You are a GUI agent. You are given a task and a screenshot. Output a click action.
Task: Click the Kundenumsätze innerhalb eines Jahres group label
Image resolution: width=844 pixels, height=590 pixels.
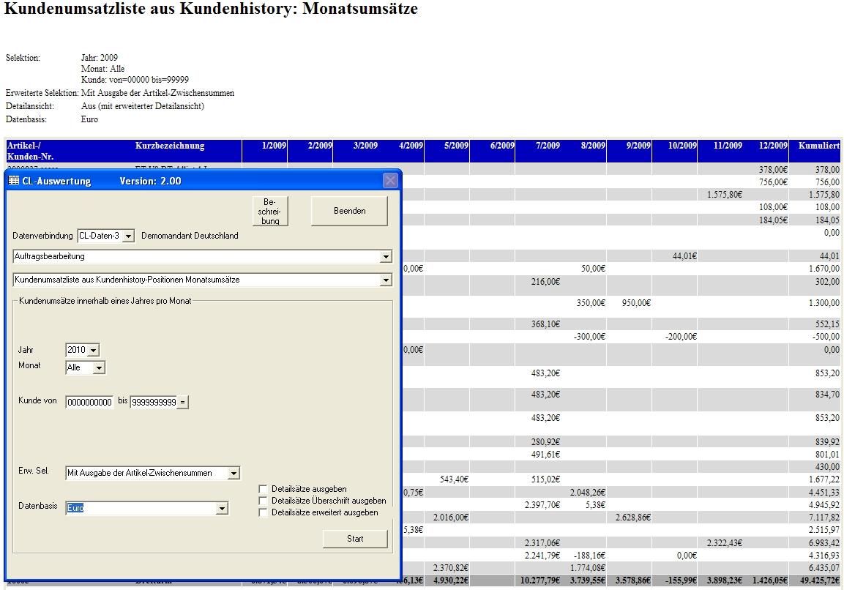click(105, 301)
